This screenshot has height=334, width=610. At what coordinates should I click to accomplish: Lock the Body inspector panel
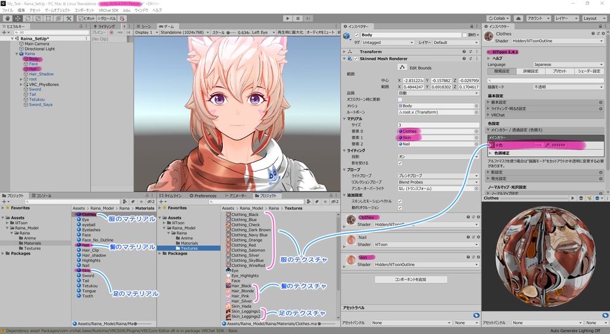point(472,26)
